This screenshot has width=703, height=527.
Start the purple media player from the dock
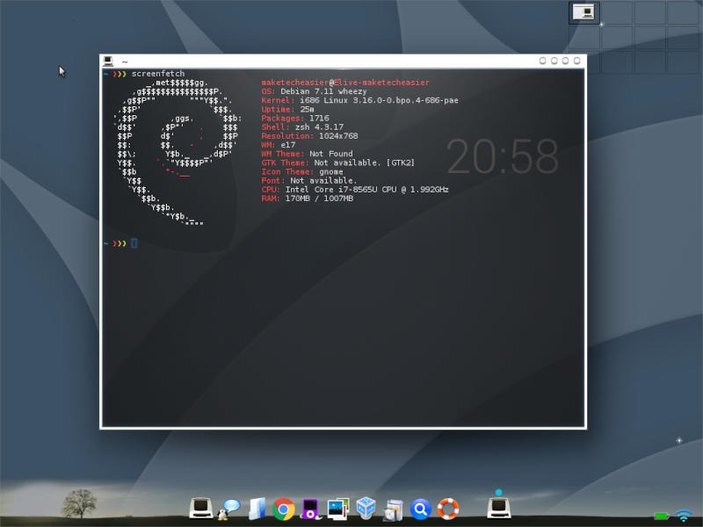tap(308, 508)
